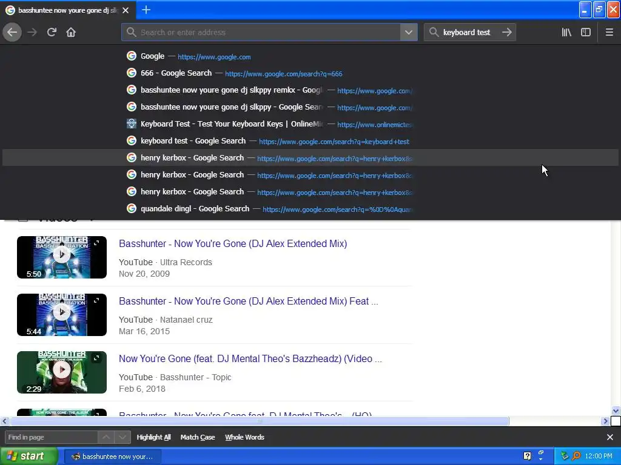621x465 pixels.
Task: Find next match arrow
Action: click(123, 437)
